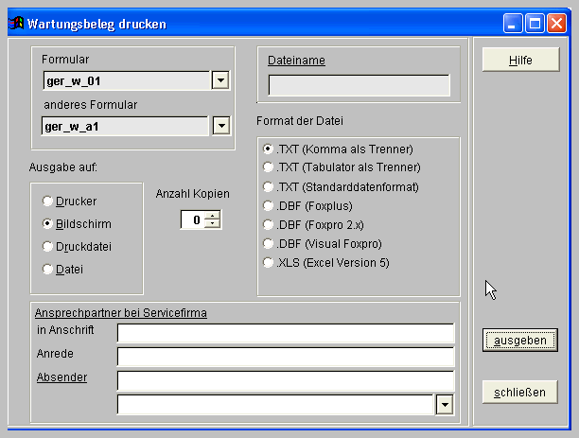Image resolution: width=579 pixels, height=438 pixels.
Task: Choose the Druckdatei radio button
Action: click(47, 247)
